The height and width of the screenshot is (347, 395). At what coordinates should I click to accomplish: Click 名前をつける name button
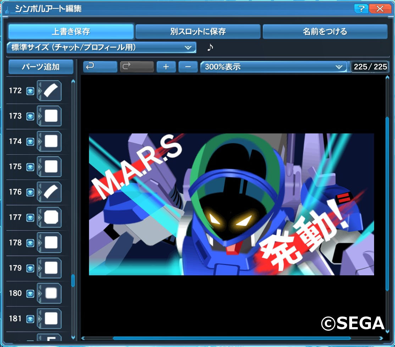pyautogui.click(x=325, y=32)
